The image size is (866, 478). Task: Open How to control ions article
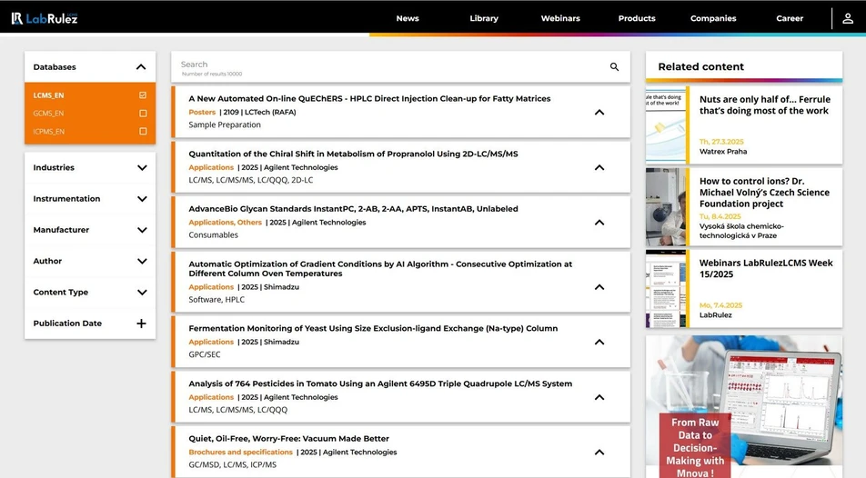pos(764,193)
